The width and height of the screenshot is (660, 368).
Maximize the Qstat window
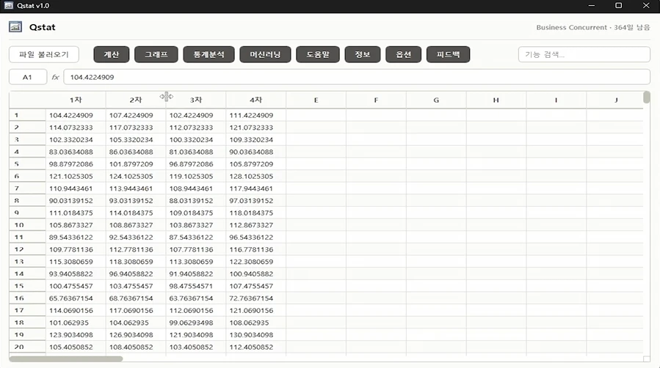[618, 5]
